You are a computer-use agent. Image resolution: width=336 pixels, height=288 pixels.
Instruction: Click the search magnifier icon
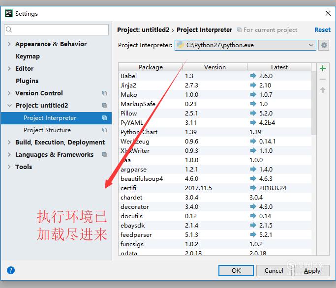(x=9, y=29)
